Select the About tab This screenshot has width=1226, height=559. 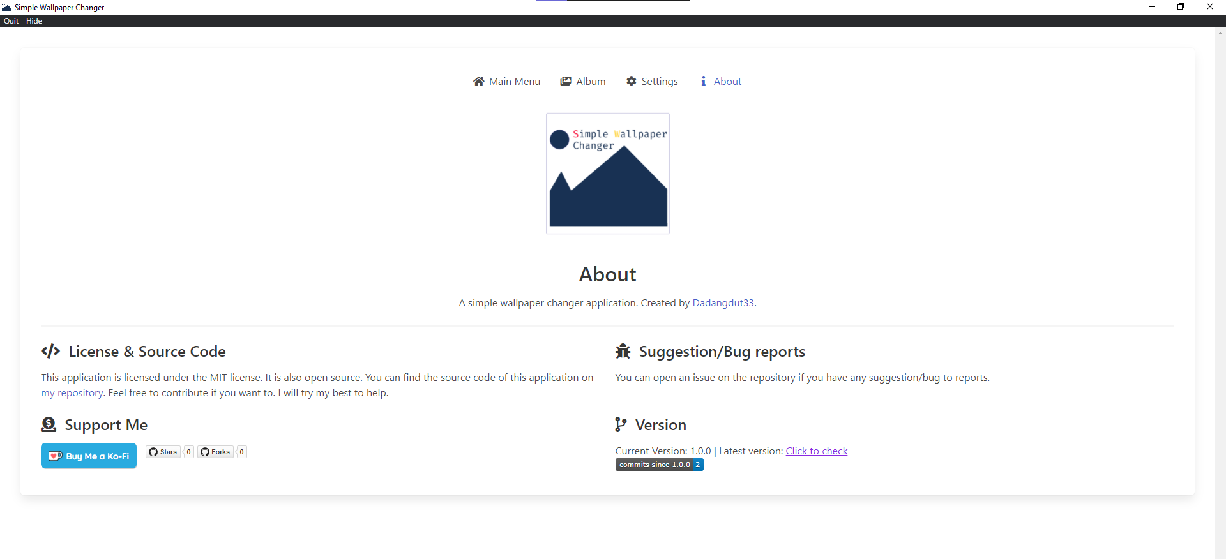[x=720, y=82]
